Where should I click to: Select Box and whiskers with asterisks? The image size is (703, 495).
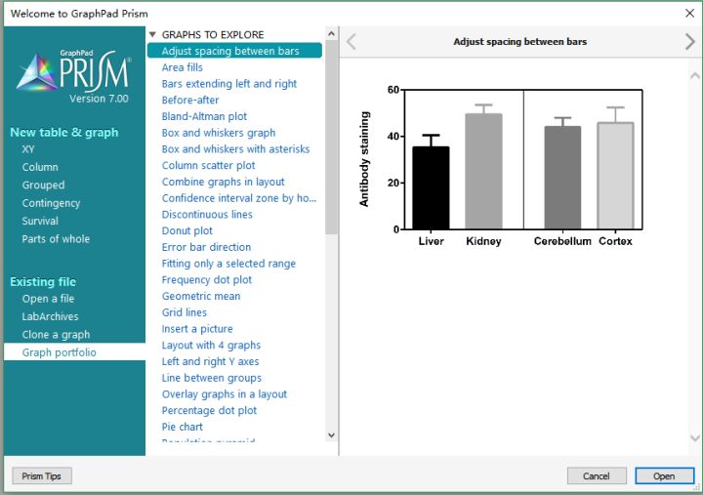tap(235, 149)
